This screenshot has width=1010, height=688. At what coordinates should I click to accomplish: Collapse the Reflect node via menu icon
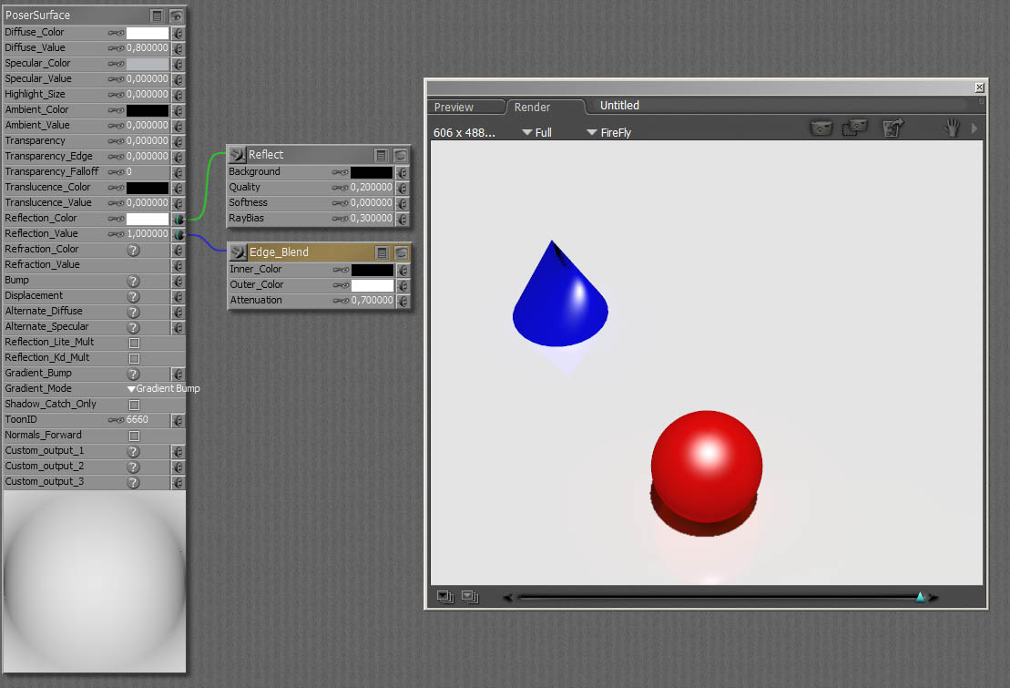381,156
